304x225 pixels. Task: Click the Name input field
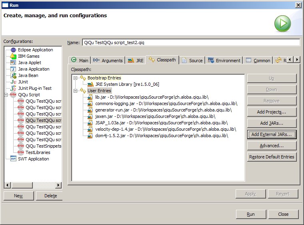tap(191, 43)
